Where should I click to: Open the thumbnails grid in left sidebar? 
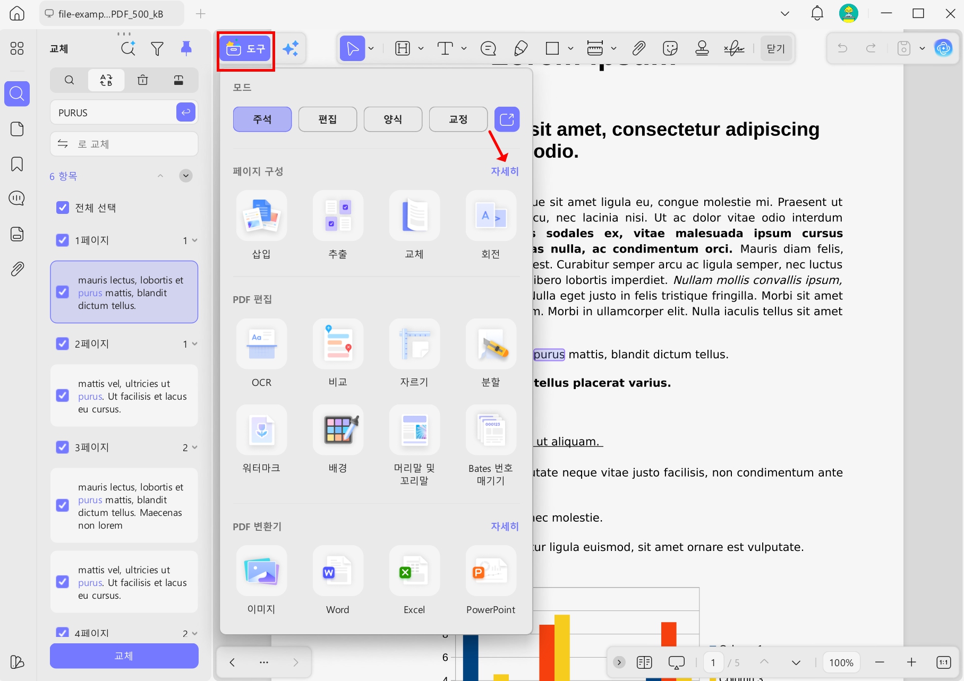click(x=17, y=49)
